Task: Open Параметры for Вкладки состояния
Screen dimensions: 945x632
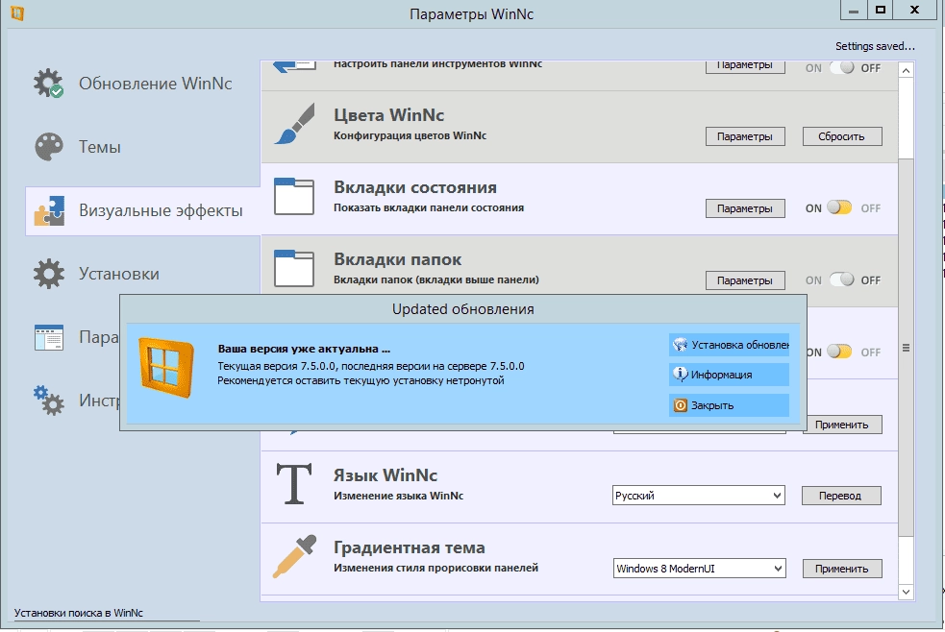Action: (x=745, y=208)
